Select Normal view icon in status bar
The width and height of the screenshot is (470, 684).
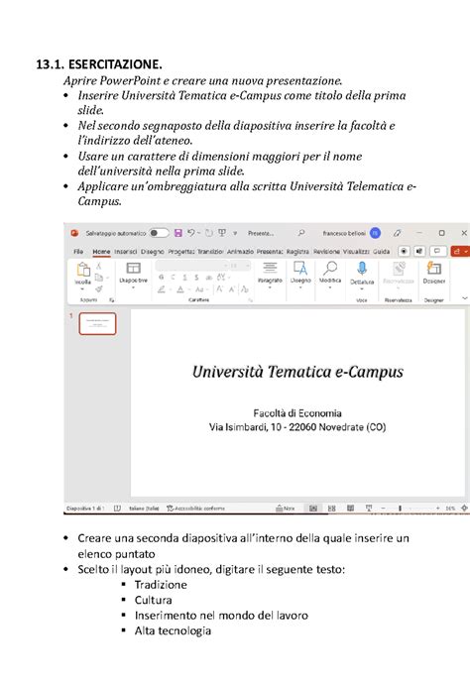point(313,509)
